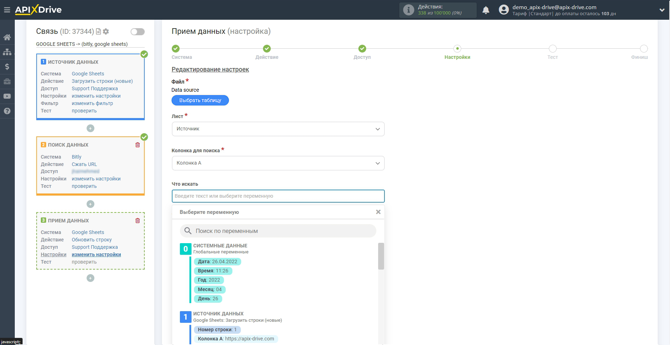Click the Поиск по переменным search box
The image size is (670, 345).
pos(278,231)
